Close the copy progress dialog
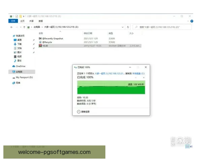Image resolution: width=202 pixels, height=162 pixels. tap(146, 67)
